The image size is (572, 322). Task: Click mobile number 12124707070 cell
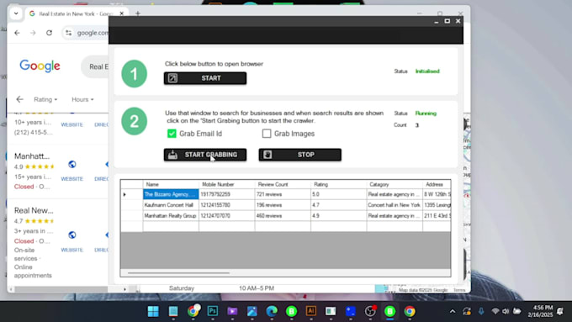coord(226,215)
